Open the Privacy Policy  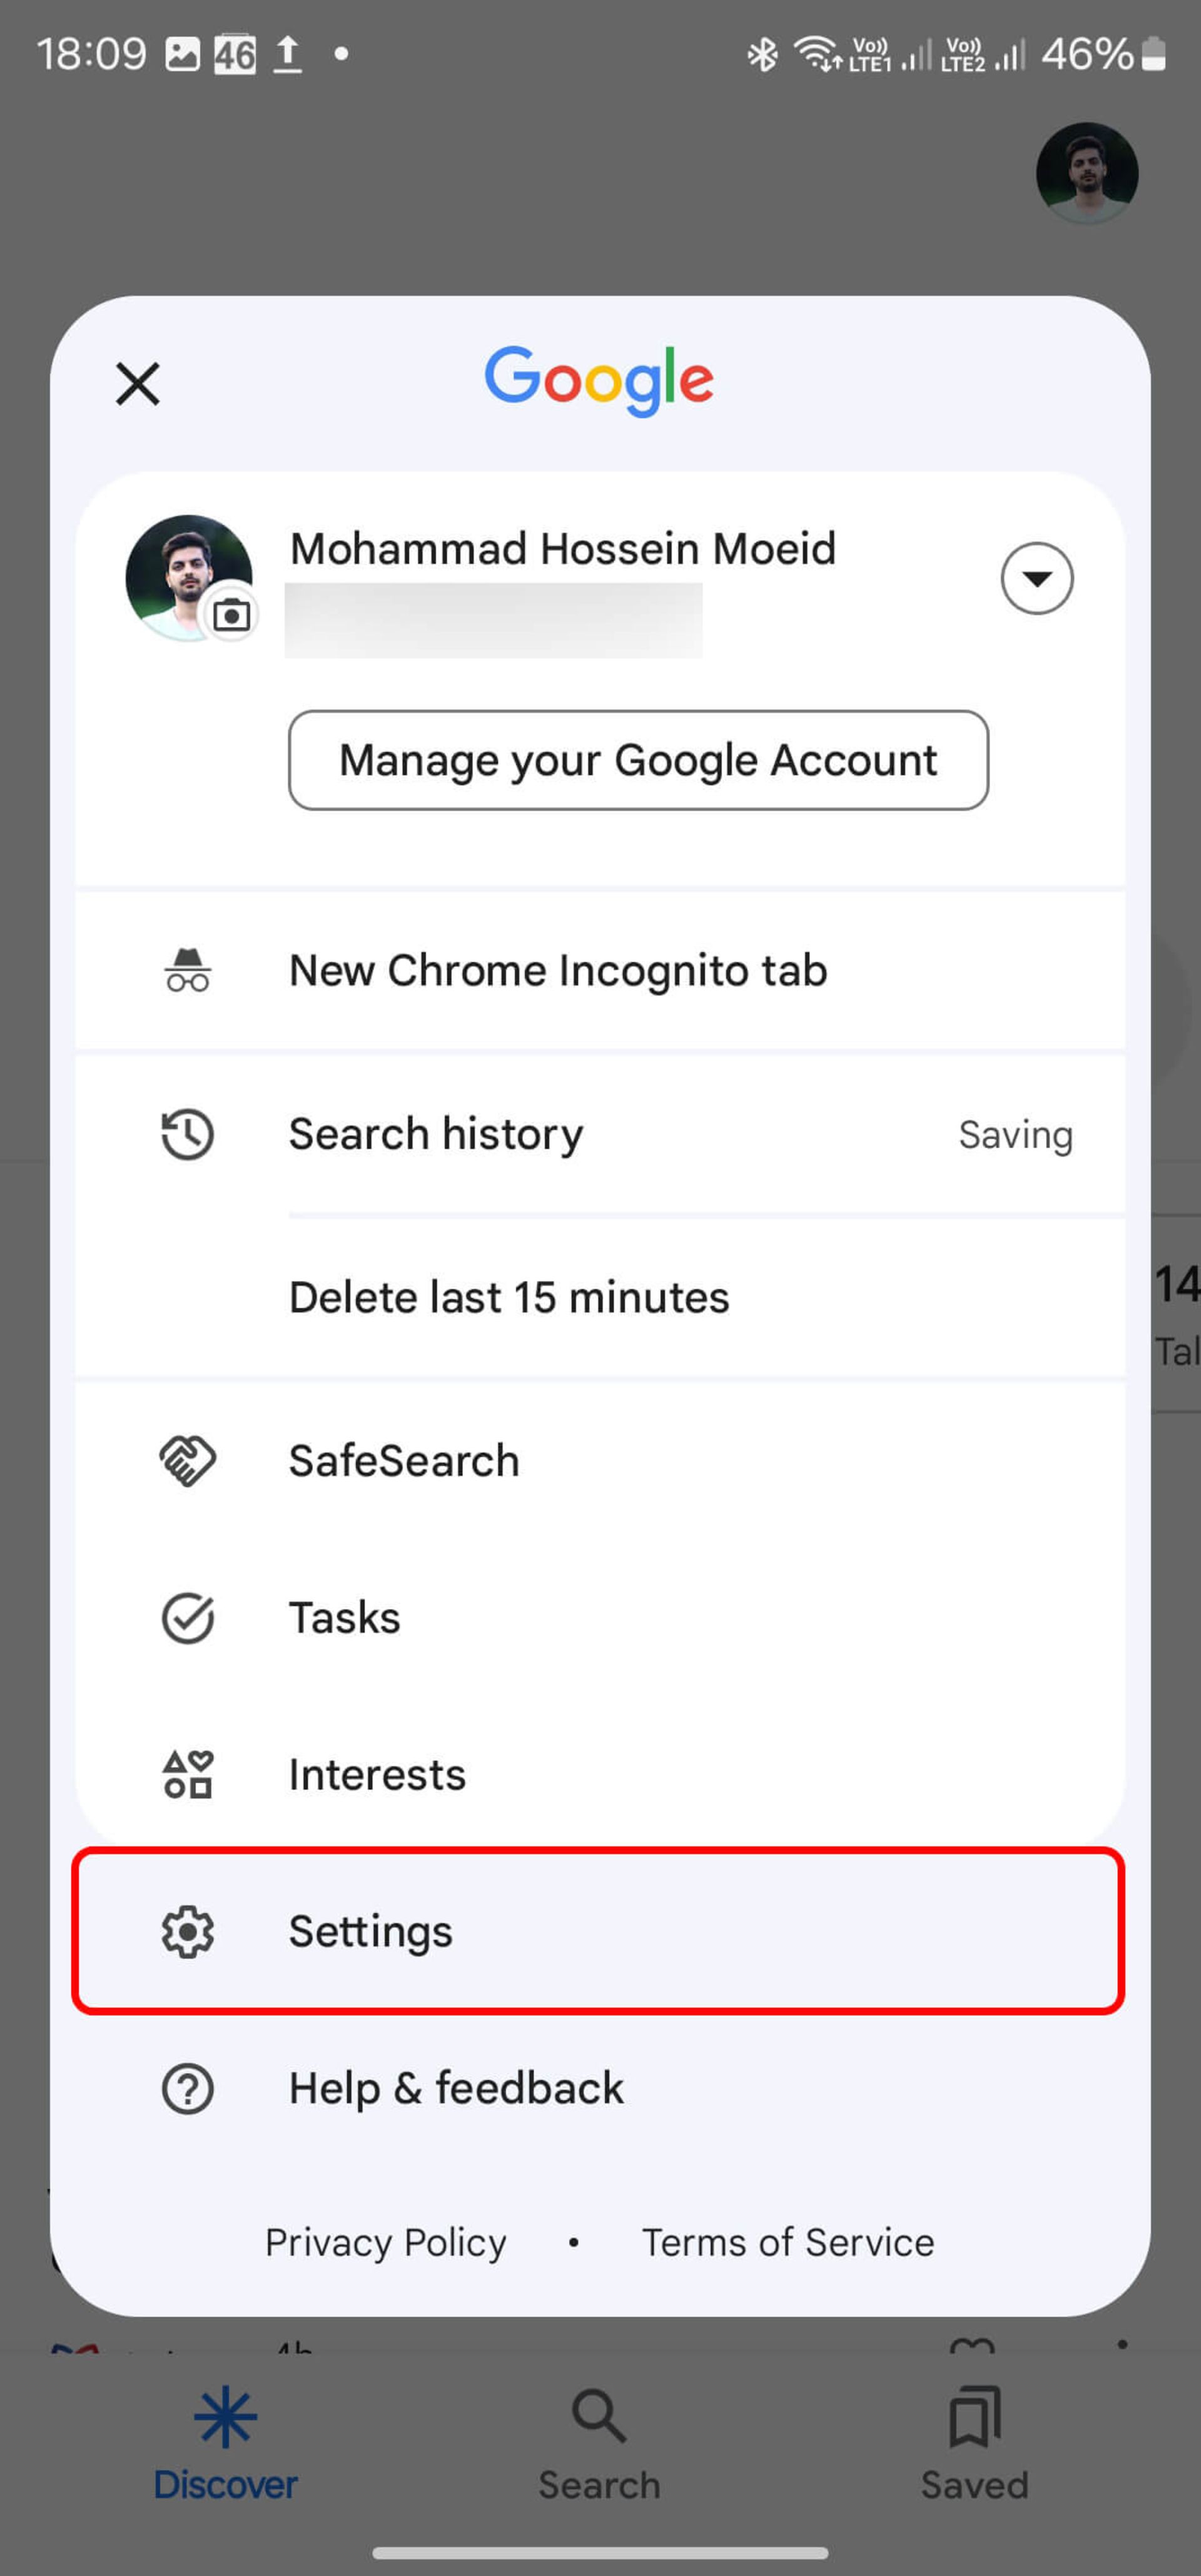pos(385,2242)
